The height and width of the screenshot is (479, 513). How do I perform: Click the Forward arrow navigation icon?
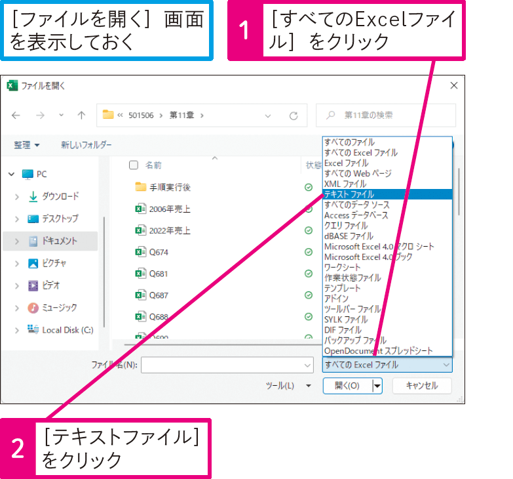point(40,115)
